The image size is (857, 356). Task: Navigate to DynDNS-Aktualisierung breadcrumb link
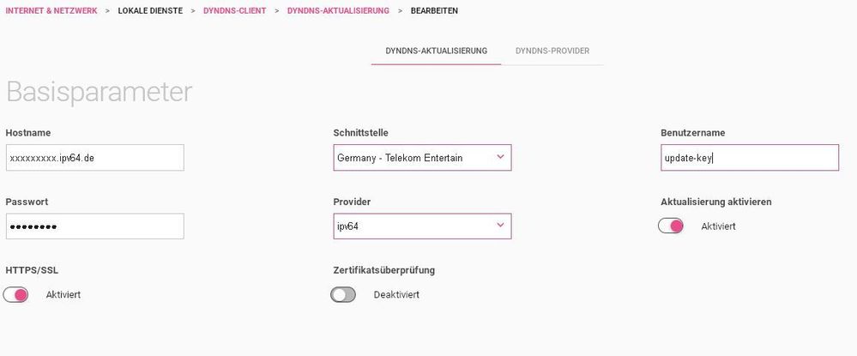[338, 10]
